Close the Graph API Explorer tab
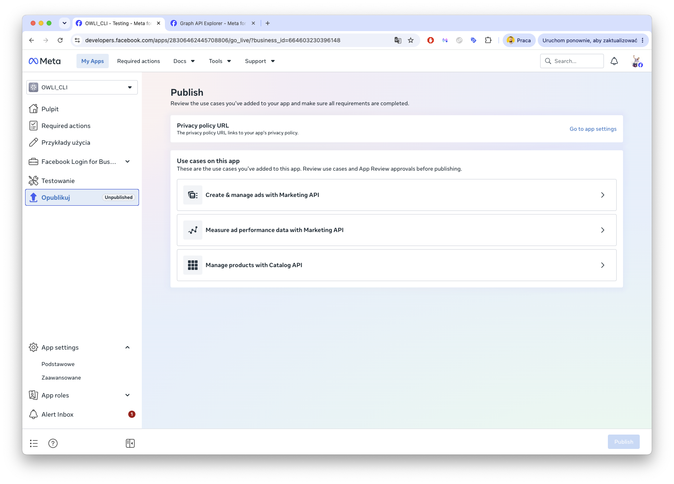The height and width of the screenshot is (484, 674). click(253, 23)
